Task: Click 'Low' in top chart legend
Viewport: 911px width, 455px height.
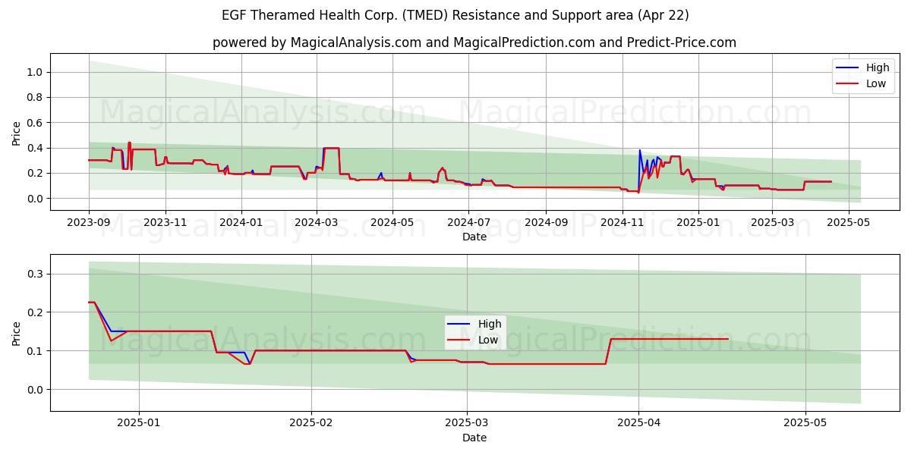Action: click(876, 83)
